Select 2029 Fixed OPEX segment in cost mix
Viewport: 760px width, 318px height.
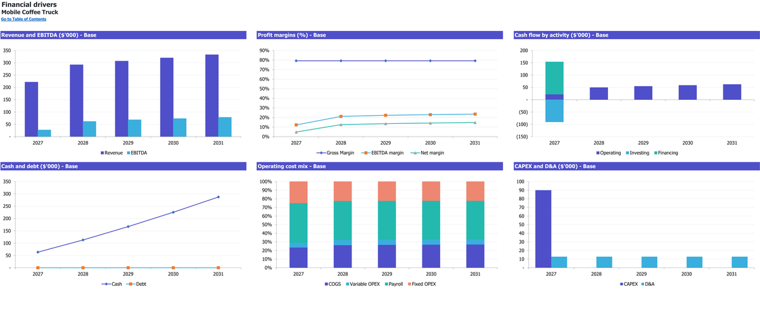point(387,191)
